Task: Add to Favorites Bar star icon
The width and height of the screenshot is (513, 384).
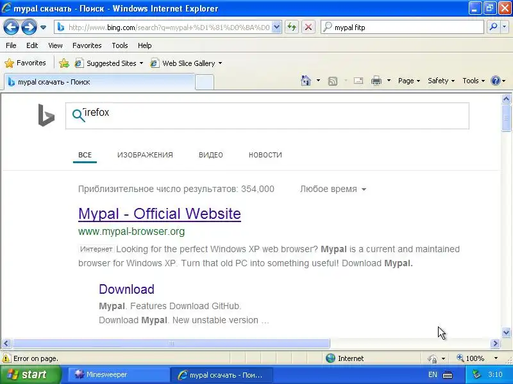Action: pyautogui.click(x=64, y=63)
